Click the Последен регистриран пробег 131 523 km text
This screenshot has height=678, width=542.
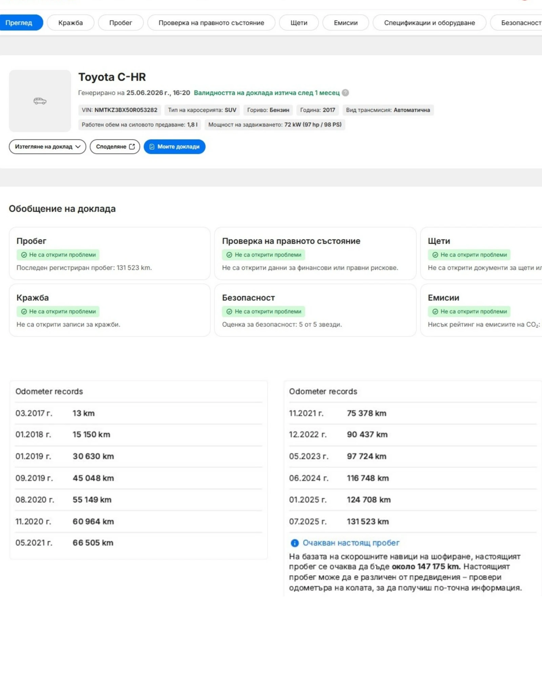tap(84, 267)
